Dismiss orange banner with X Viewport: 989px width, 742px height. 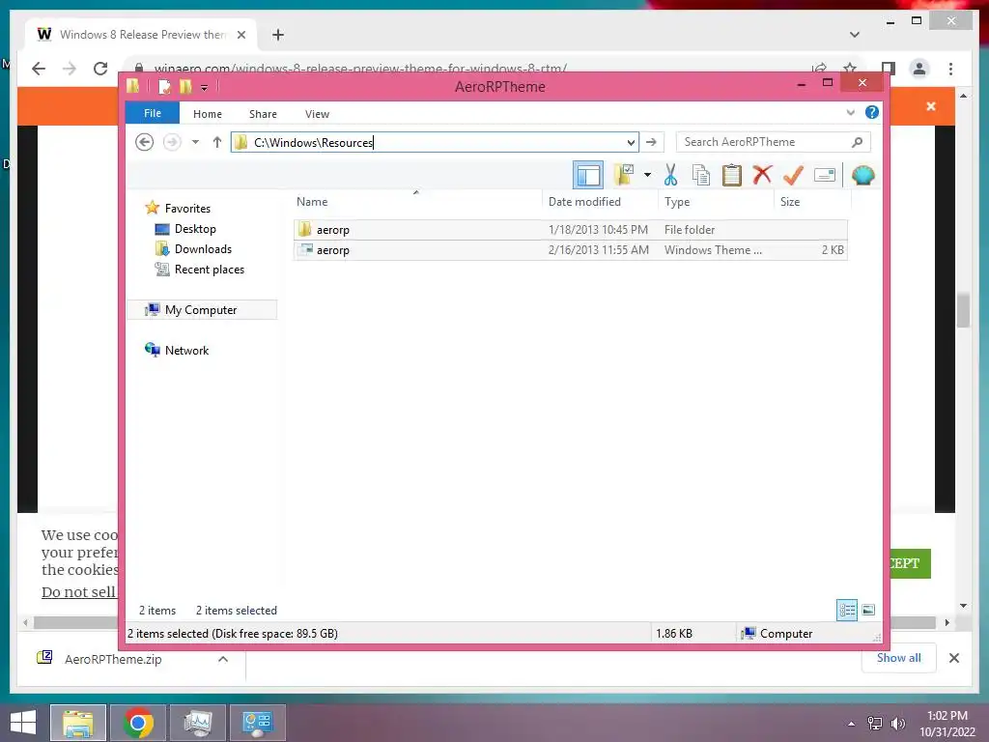pos(931,106)
